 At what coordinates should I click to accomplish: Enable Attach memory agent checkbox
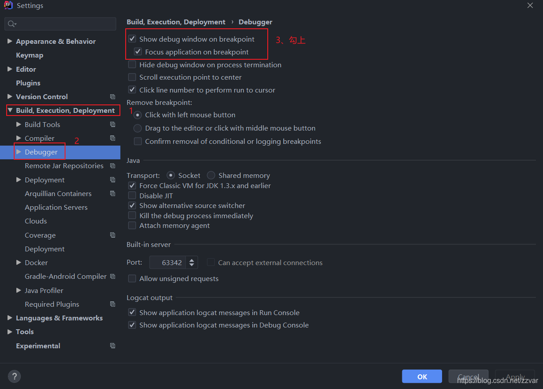(132, 225)
